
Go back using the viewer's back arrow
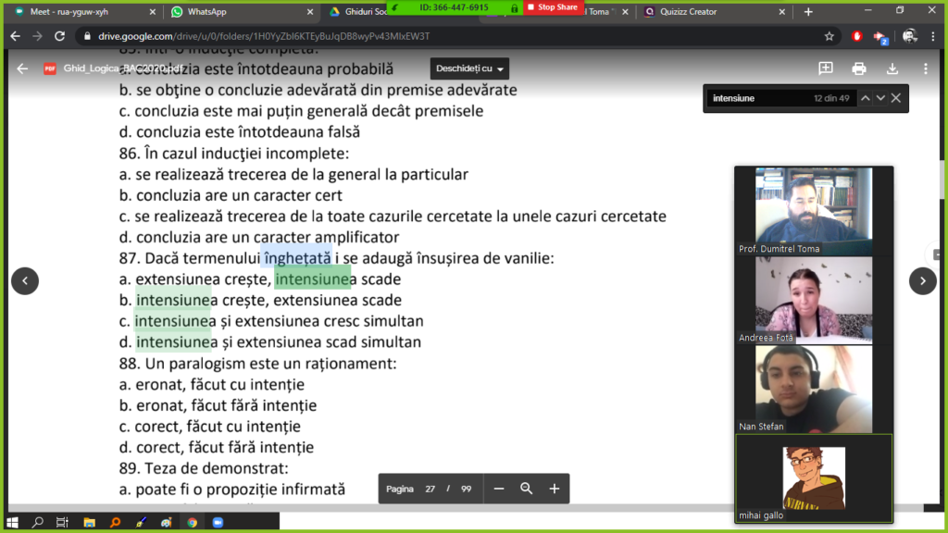click(x=22, y=68)
